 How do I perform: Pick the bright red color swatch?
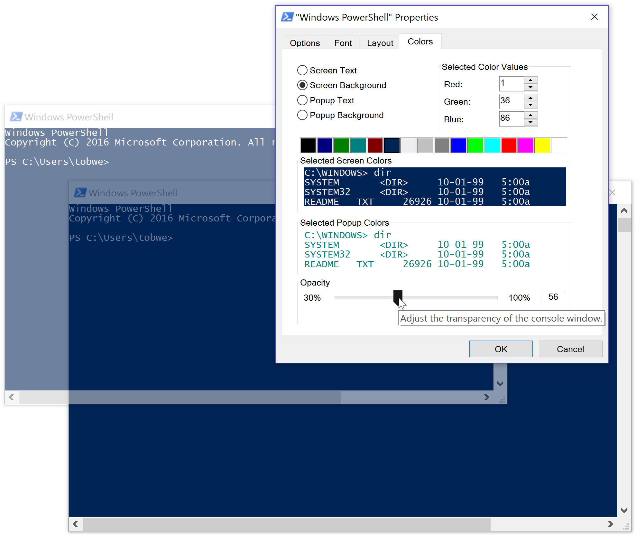point(509,145)
